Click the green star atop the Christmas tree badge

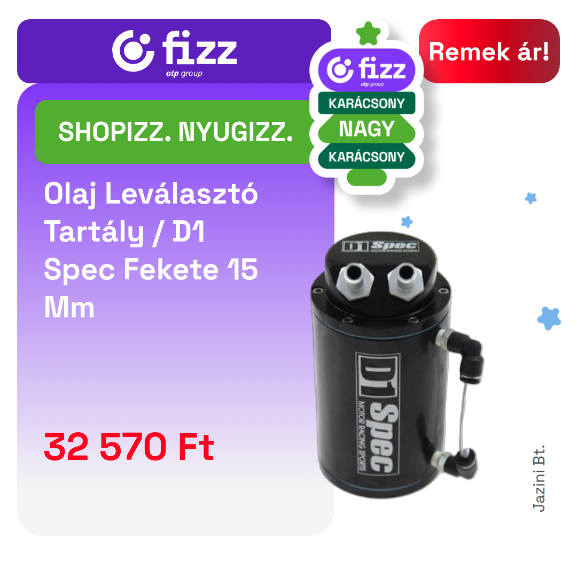point(368,34)
